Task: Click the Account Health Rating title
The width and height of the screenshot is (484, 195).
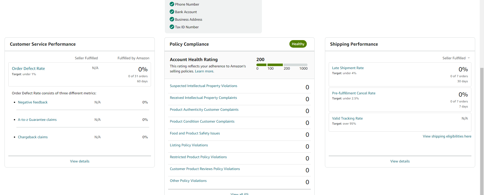Action: tap(194, 60)
